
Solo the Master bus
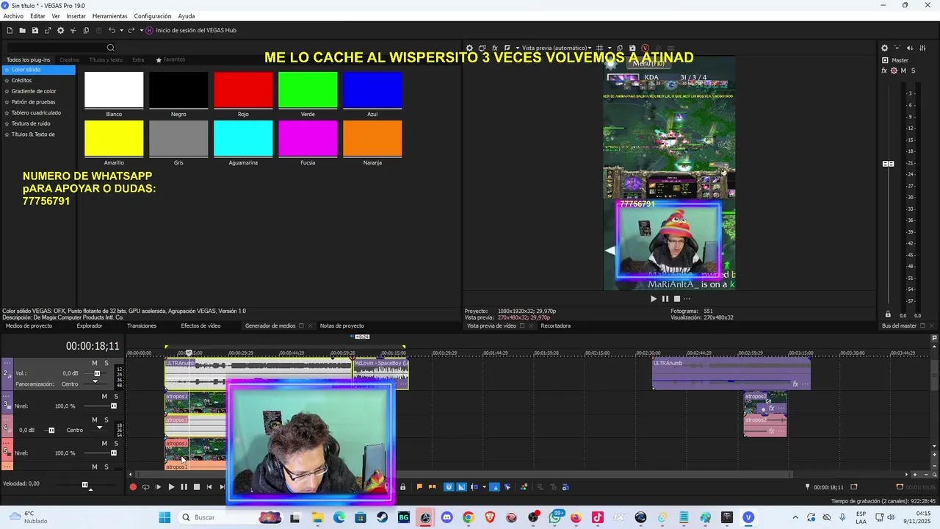pos(913,71)
